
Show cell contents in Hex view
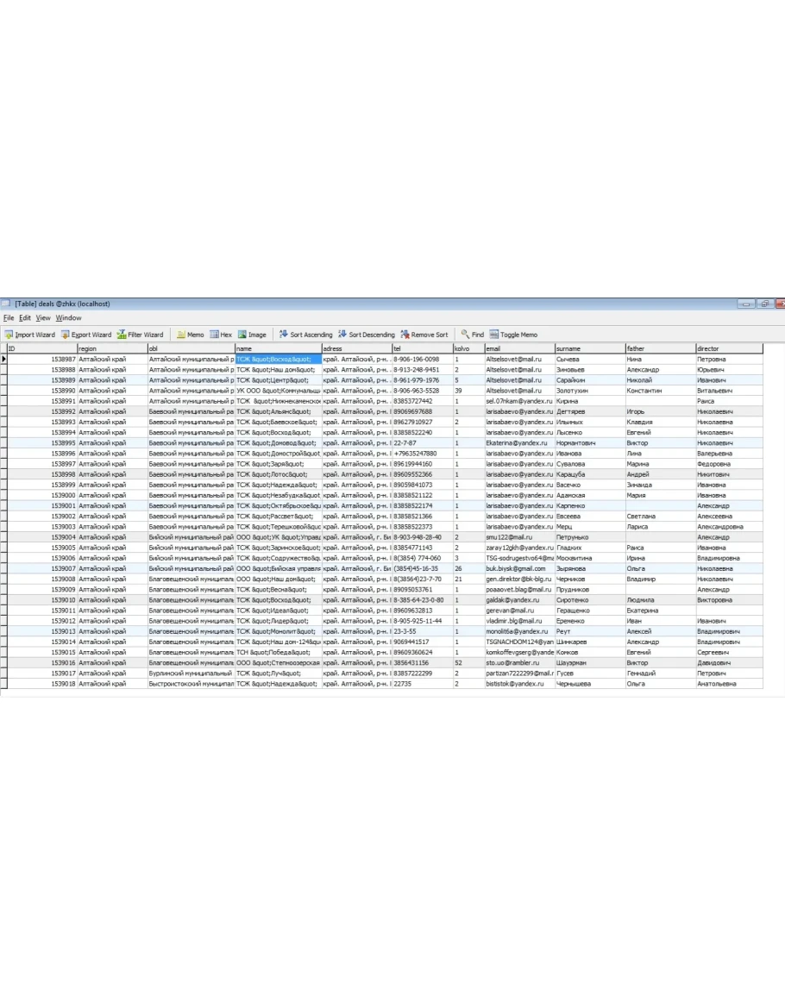pyautogui.click(x=222, y=335)
